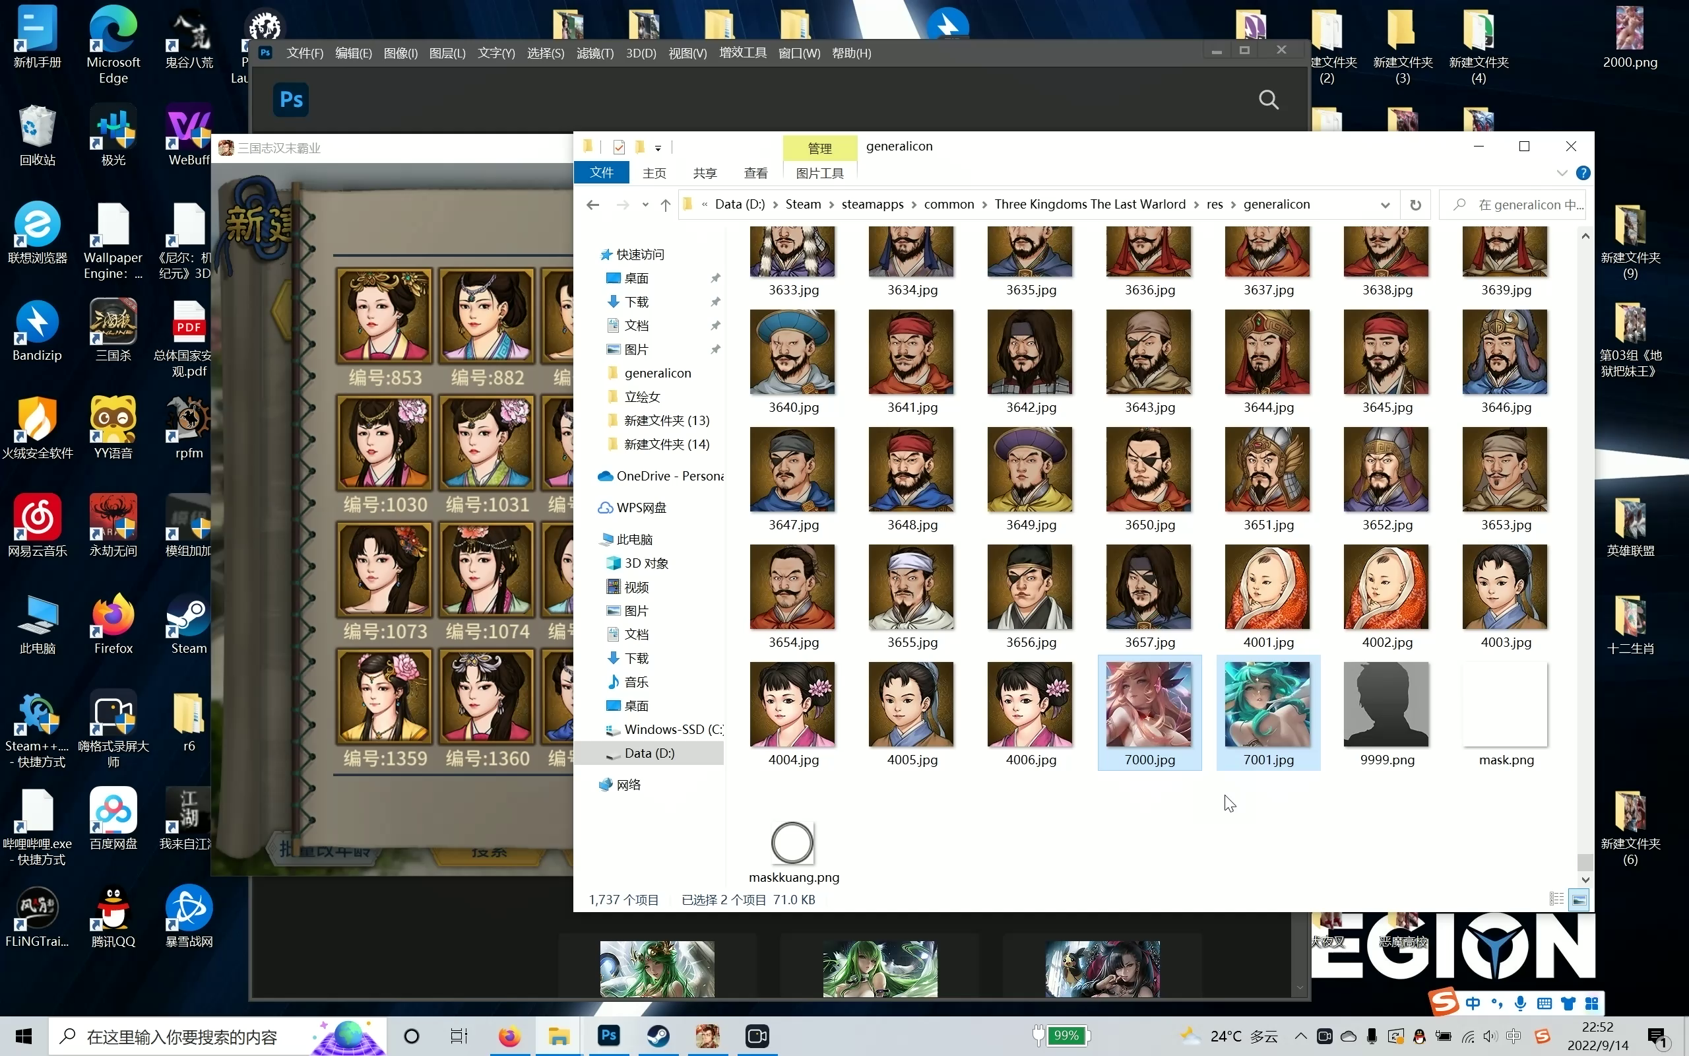This screenshot has height=1056, width=1689.
Task: Click the Windows taskbar search box
Action: [x=217, y=1036]
